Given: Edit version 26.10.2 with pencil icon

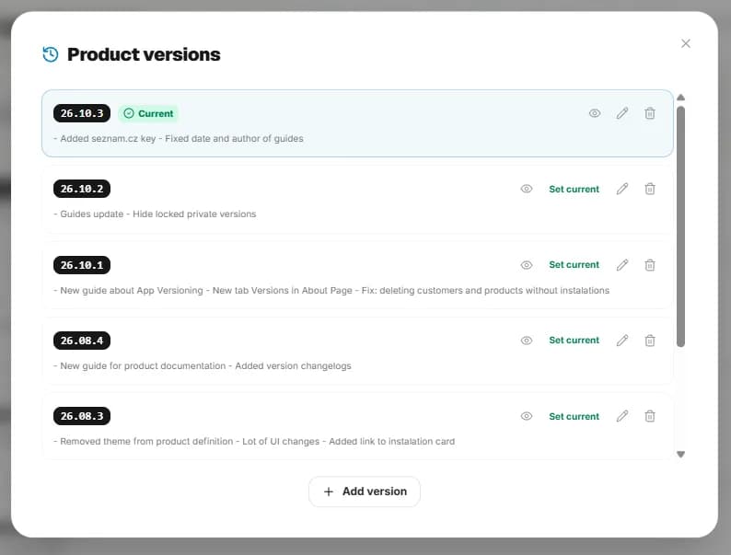Looking at the screenshot, I should point(622,189).
